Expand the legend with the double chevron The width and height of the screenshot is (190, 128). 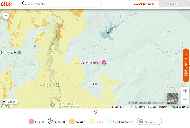coord(95,112)
